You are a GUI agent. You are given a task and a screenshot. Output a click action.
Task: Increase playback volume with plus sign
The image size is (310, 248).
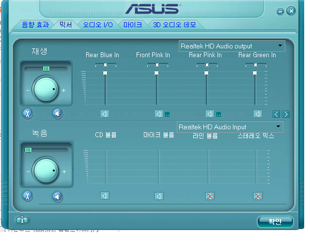[x=63, y=91]
